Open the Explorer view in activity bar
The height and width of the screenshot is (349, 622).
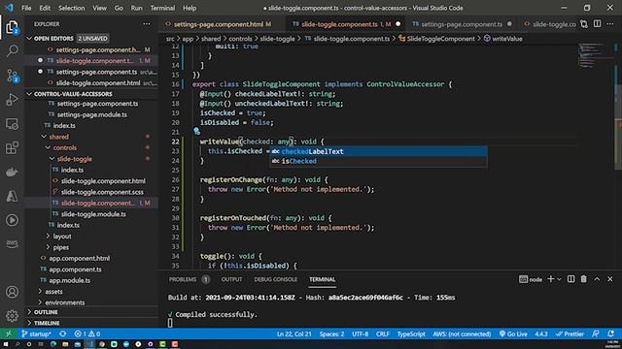(12, 27)
